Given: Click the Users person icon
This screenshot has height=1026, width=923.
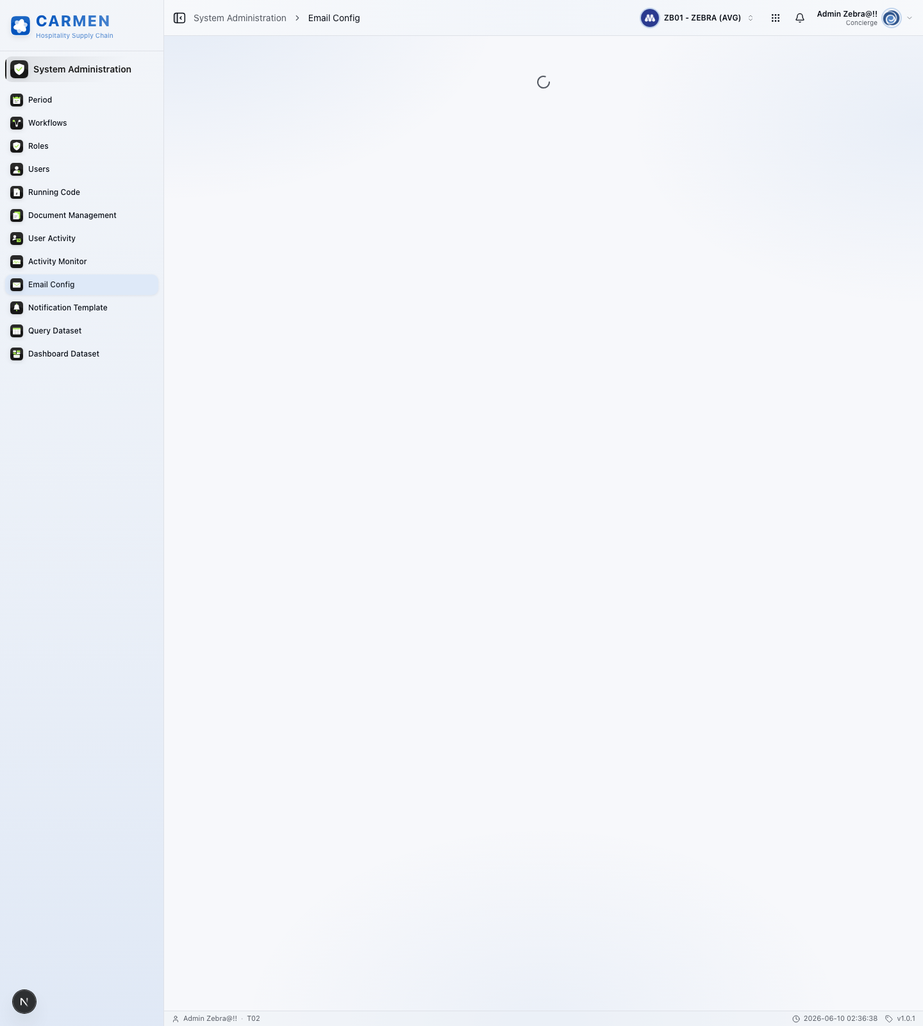Looking at the screenshot, I should 17,169.
